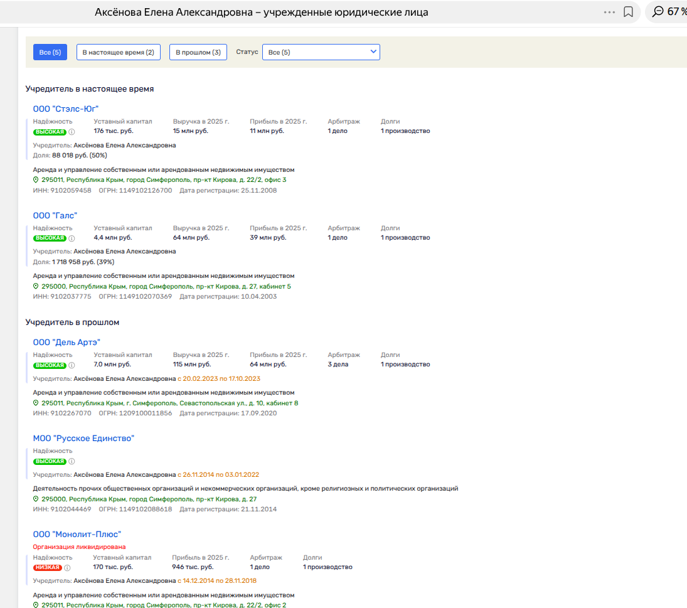Click Стэлс-Юг debts 1 производство
This screenshot has height=608, width=687.
point(405,131)
